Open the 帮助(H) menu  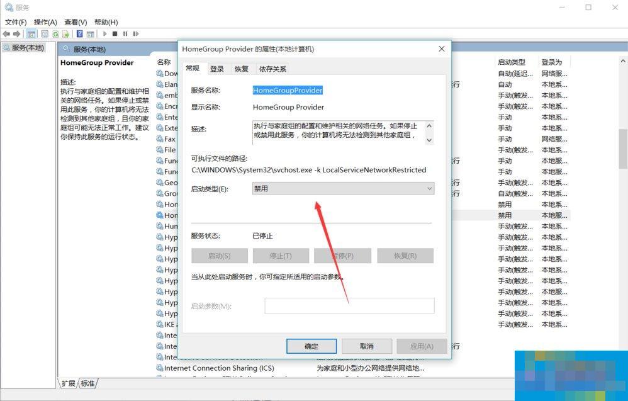tap(106, 22)
